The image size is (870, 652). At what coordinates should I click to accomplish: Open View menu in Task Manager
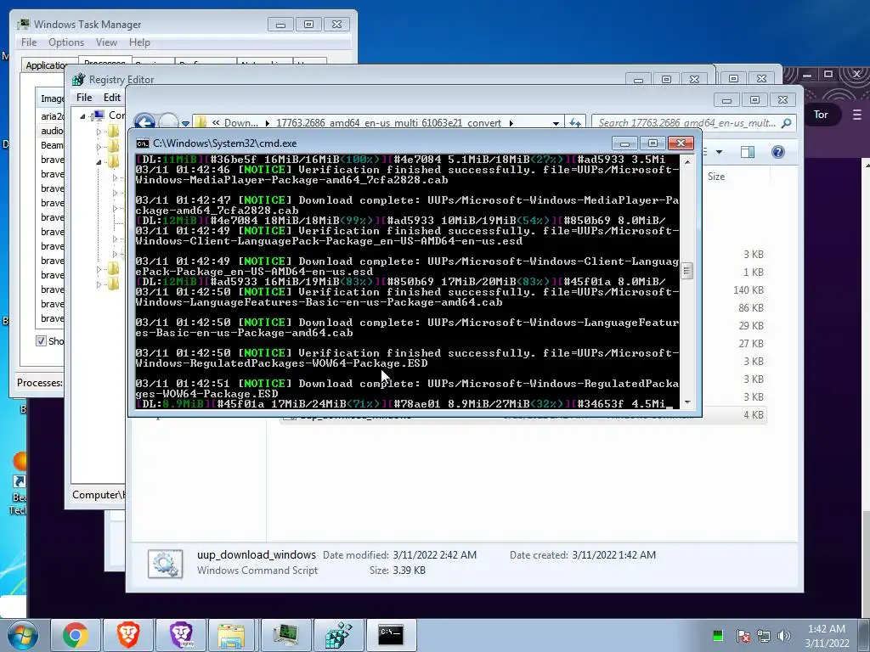click(x=106, y=42)
